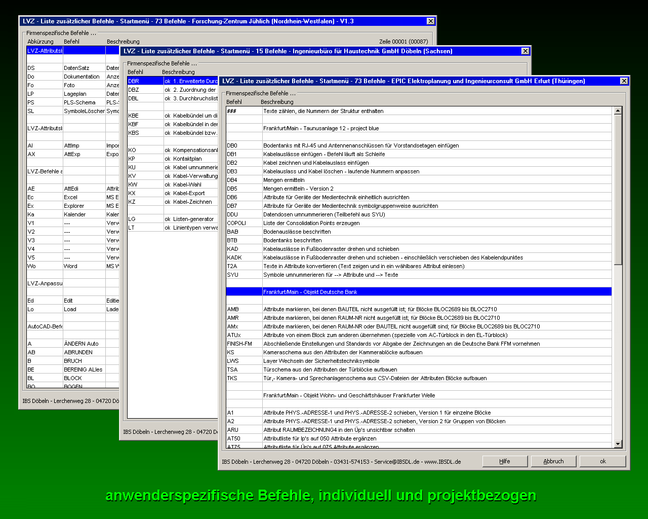This screenshot has width=648, height=519.
Task: Select DB6 Medientechnik einheitlich ausrichten row
Action: pyautogui.click(x=419, y=197)
